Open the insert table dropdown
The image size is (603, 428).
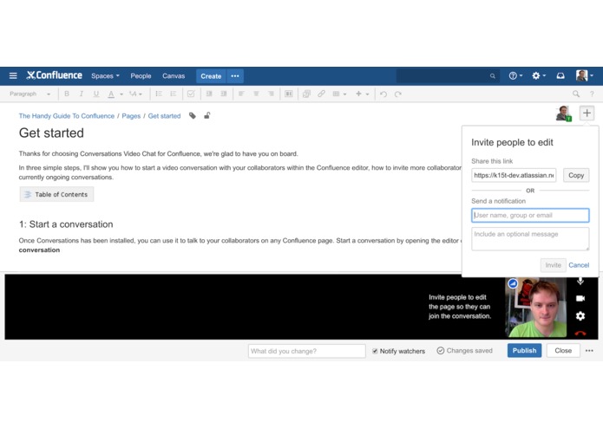(x=339, y=94)
